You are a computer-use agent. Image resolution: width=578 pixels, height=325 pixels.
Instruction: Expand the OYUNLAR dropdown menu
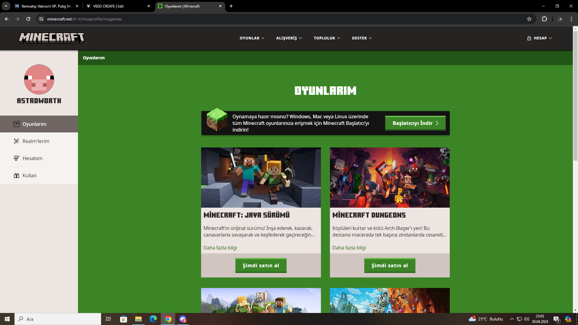tap(252, 38)
